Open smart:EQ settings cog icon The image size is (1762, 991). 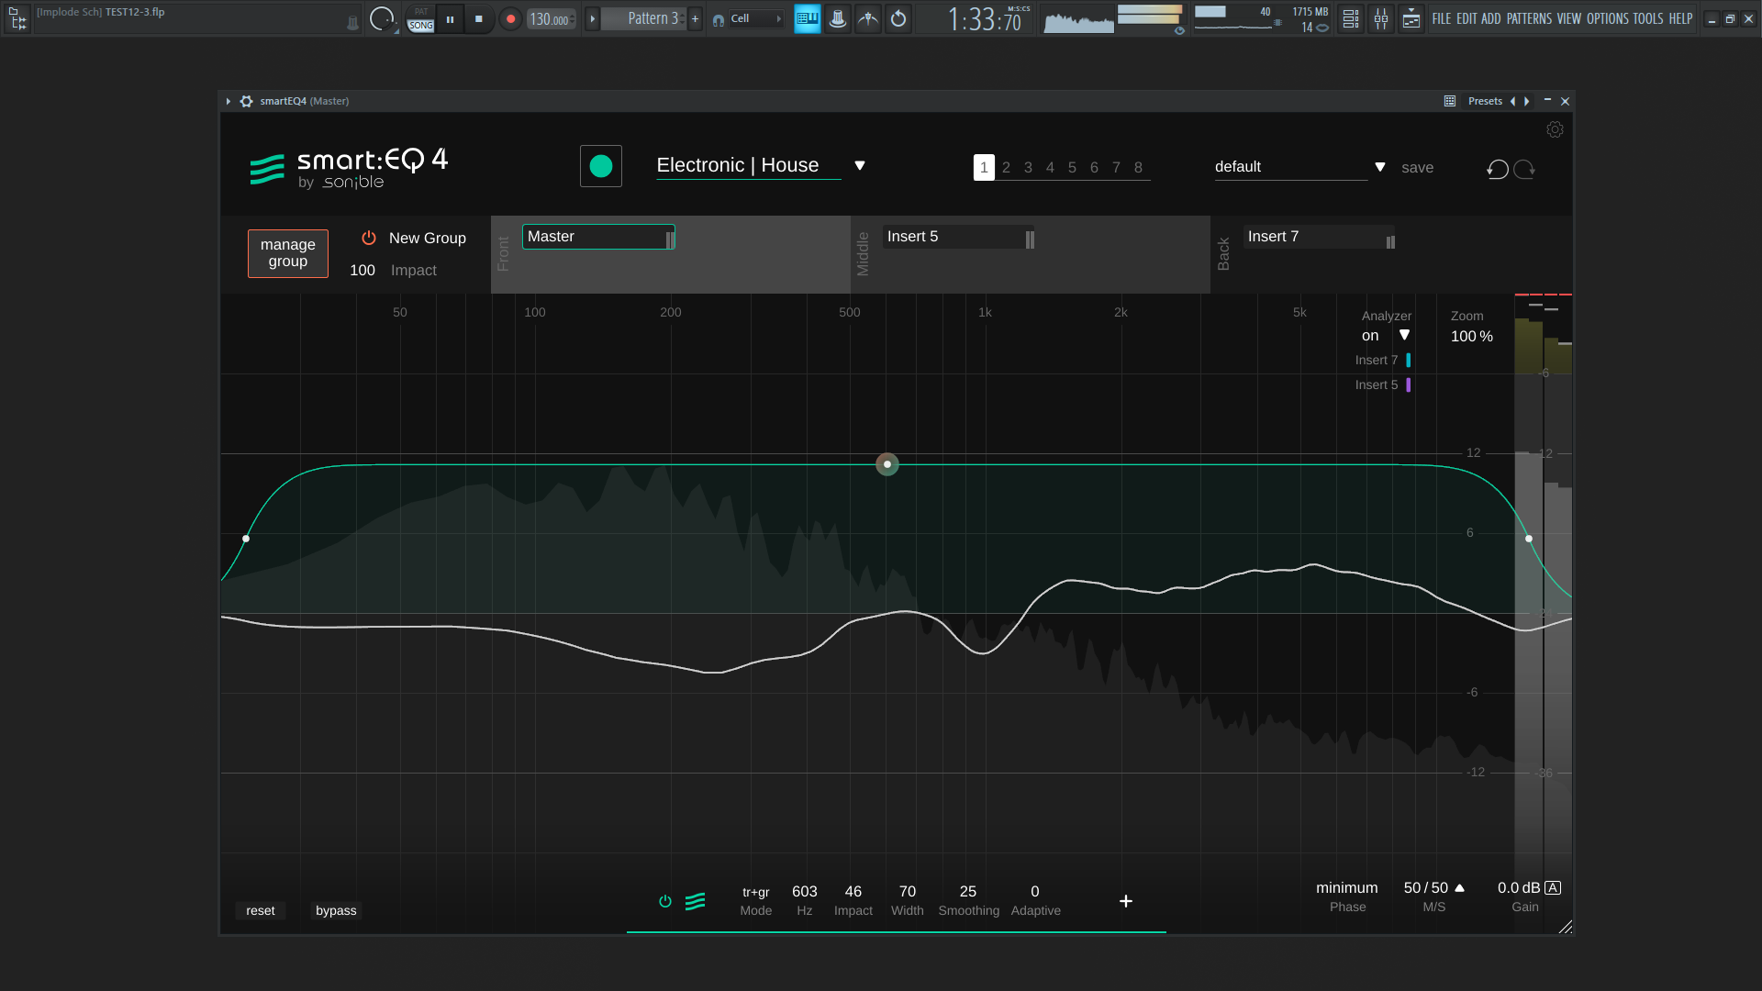pos(1555,129)
